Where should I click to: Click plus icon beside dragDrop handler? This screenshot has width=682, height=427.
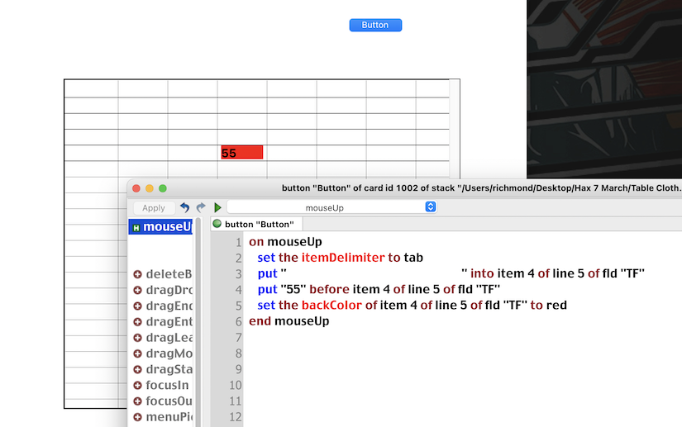pyautogui.click(x=137, y=290)
